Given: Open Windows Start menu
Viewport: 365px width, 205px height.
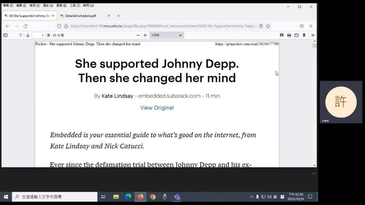Looking at the screenshot, I should tap(6, 197).
